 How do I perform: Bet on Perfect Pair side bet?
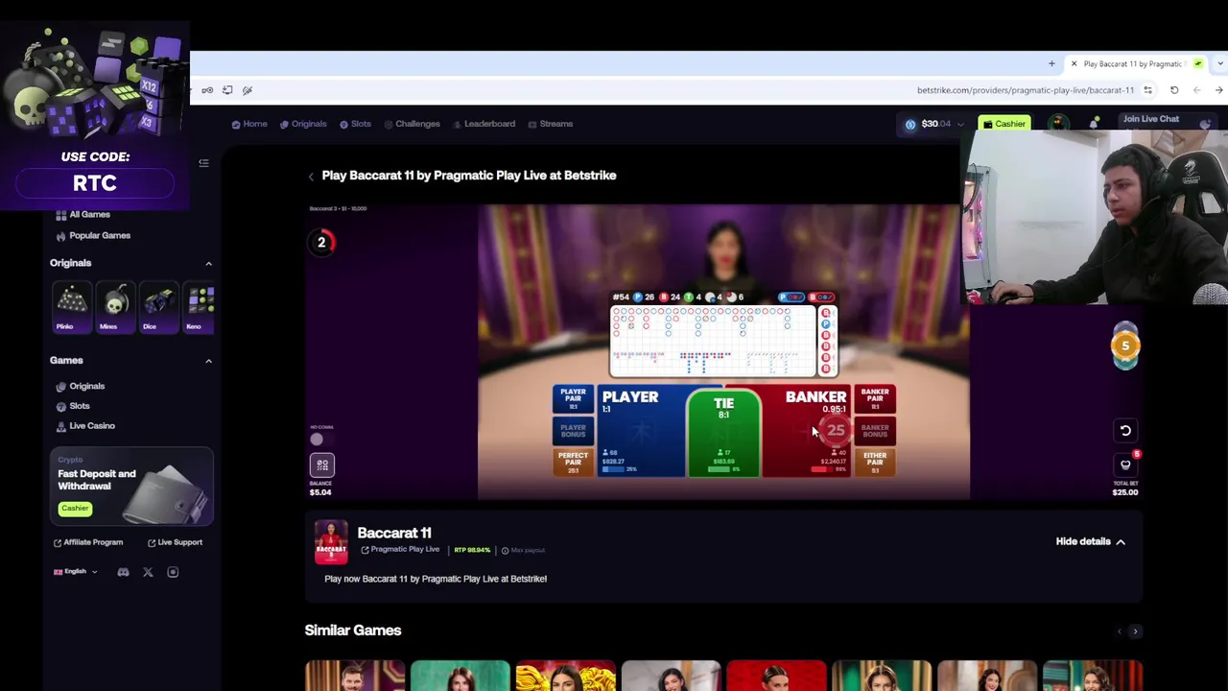coord(573,463)
